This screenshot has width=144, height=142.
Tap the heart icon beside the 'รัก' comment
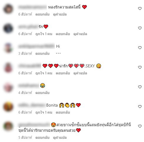click(140, 28)
